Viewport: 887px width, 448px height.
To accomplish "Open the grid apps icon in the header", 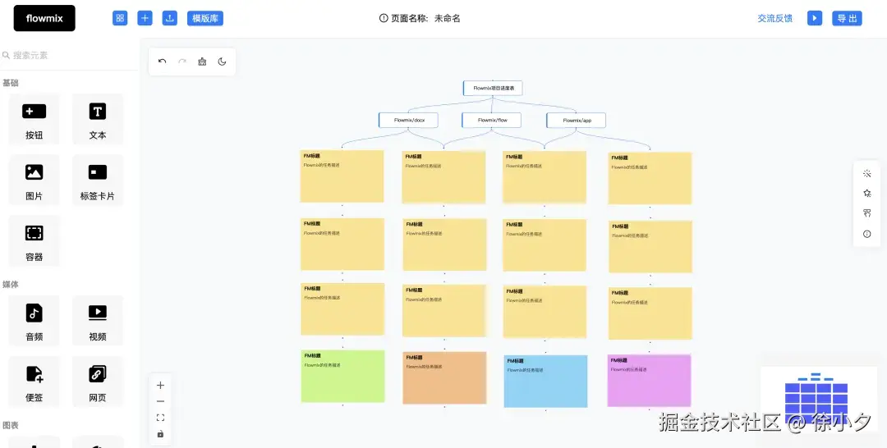I will click(x=120, y=18).
